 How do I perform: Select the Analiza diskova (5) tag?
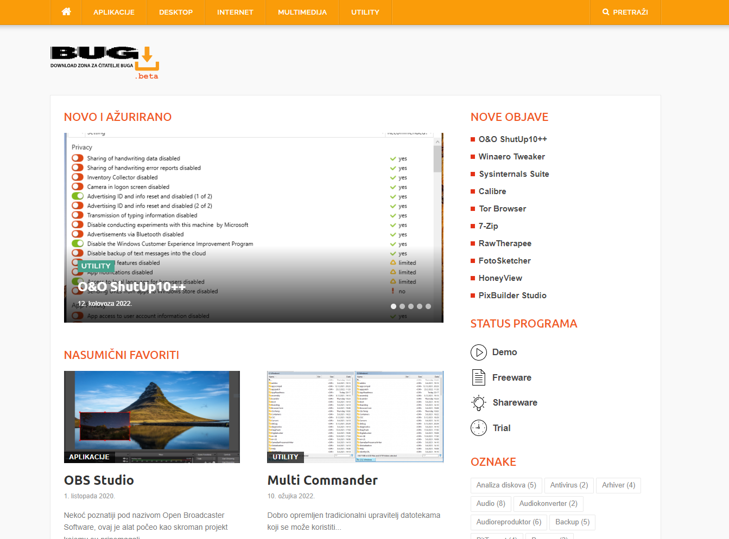coord(506,485)
